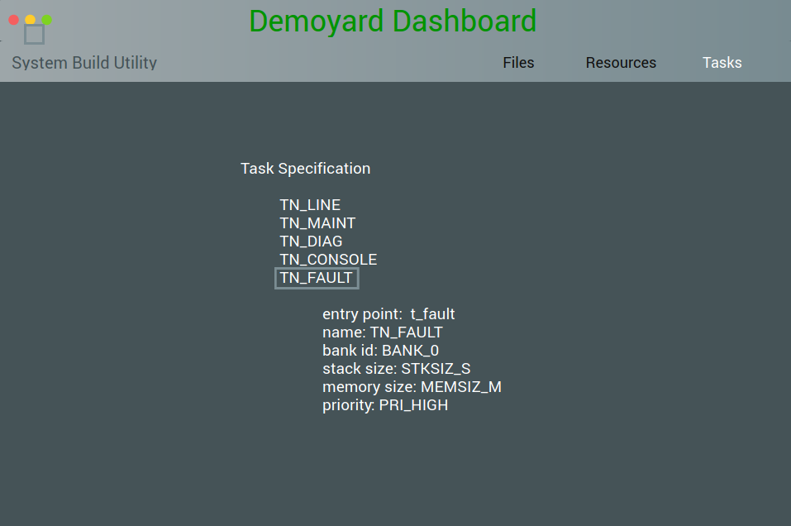791x526 pixels.
Task: Click the memory size MEMSIZ_M property
Action: (x=412, y=387)
